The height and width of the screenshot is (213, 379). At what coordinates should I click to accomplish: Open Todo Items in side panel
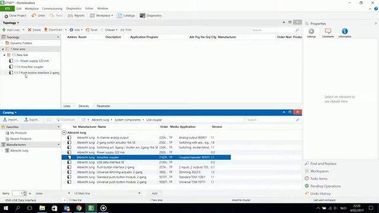[x=316, y=179]
